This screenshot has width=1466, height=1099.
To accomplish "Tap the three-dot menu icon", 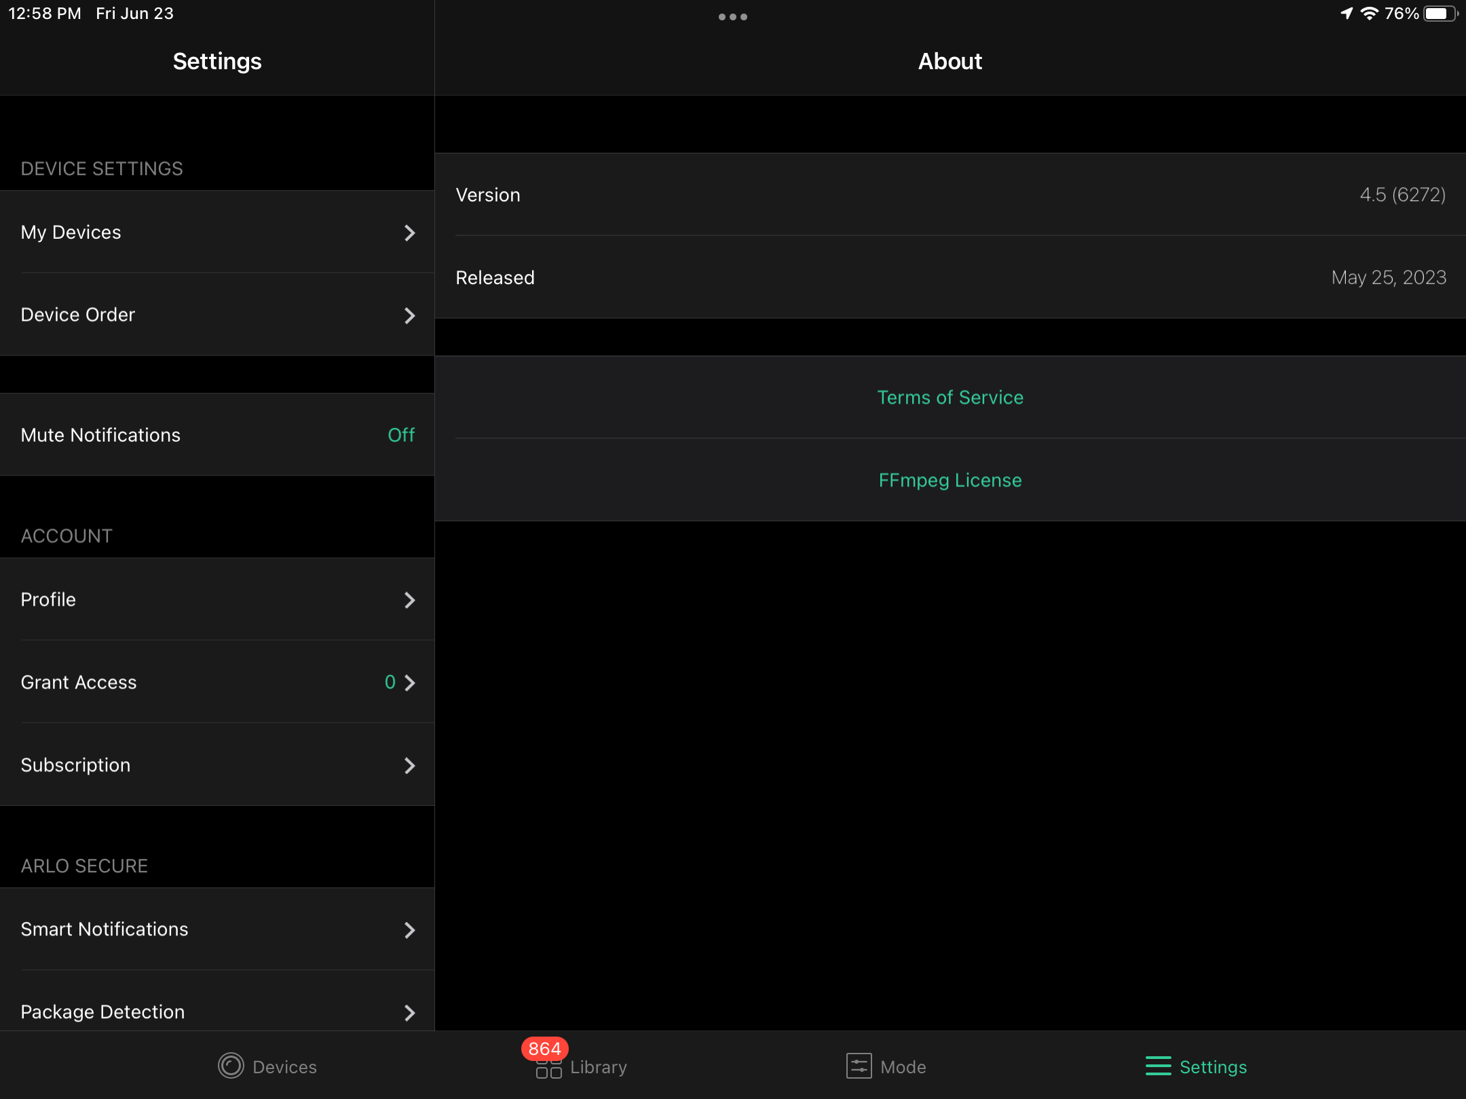I will (733, 15).
